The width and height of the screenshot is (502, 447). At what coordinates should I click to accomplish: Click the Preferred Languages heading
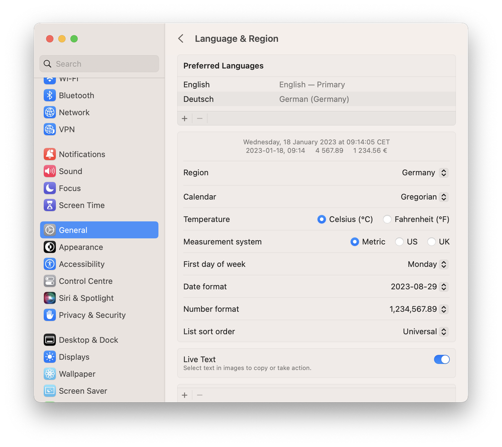coord(224,66)
